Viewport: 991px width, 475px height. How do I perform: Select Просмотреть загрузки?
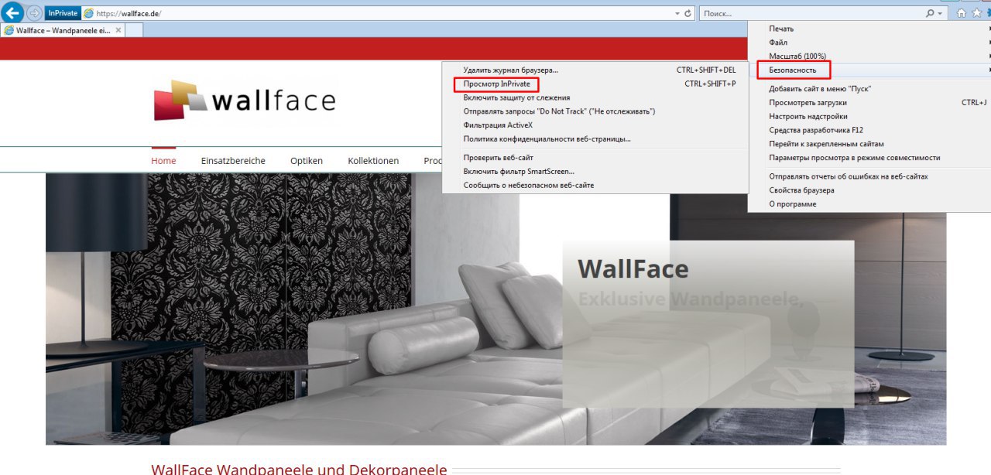(x=869, y=102)
